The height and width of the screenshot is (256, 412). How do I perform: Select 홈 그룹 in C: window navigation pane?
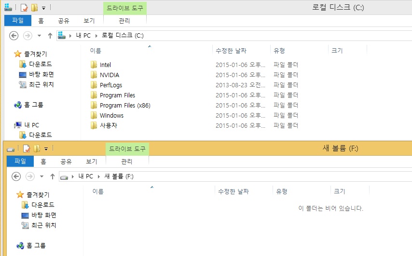coord(34,105)
